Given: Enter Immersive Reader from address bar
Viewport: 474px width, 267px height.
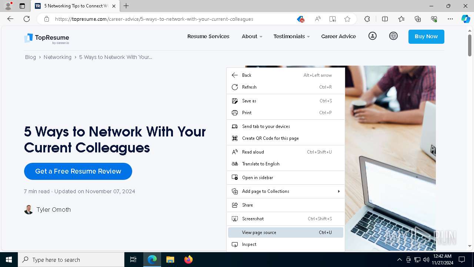Looking at the screenshot, I should [333, 19].
